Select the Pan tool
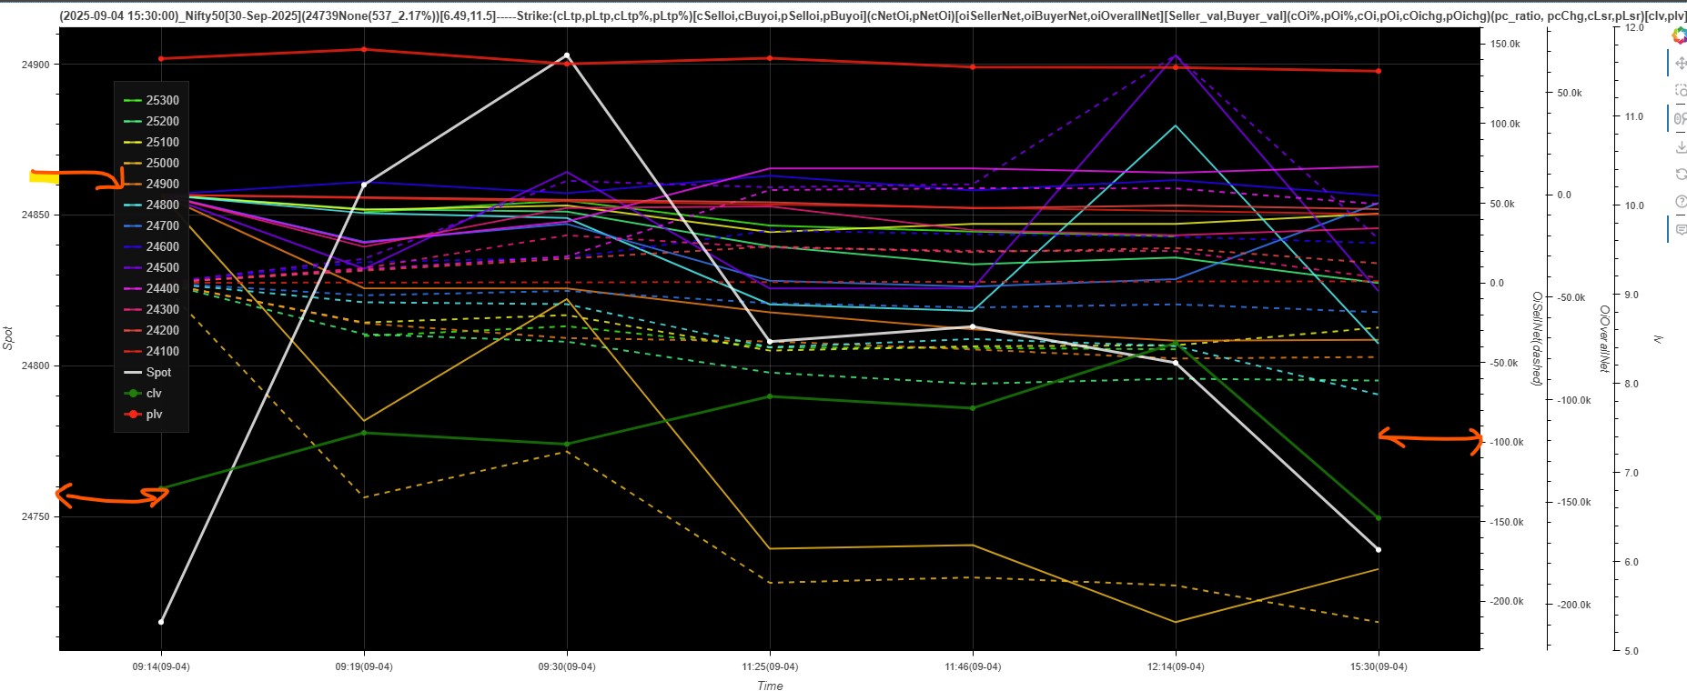Image resolution: width=1687 pixels, height=691 pixels. click(x=1680, y=64)
